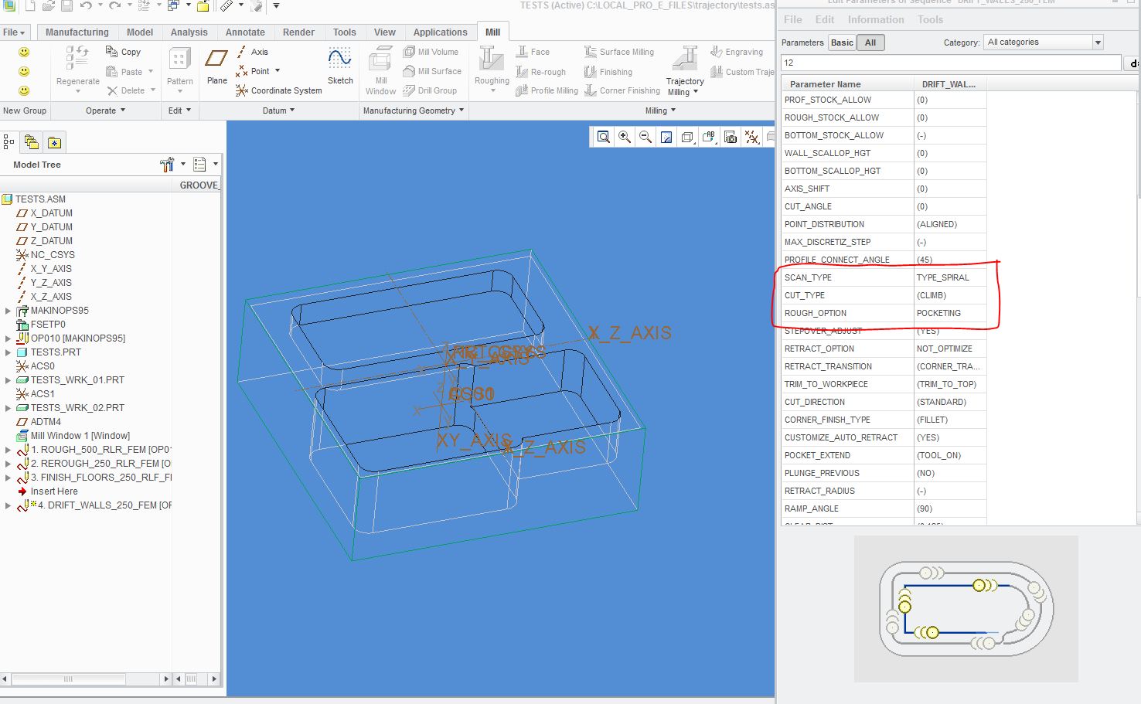Click the parameter value input field showing 12
This screenshot has width=1141, height=704.
(x=951, y=63)
